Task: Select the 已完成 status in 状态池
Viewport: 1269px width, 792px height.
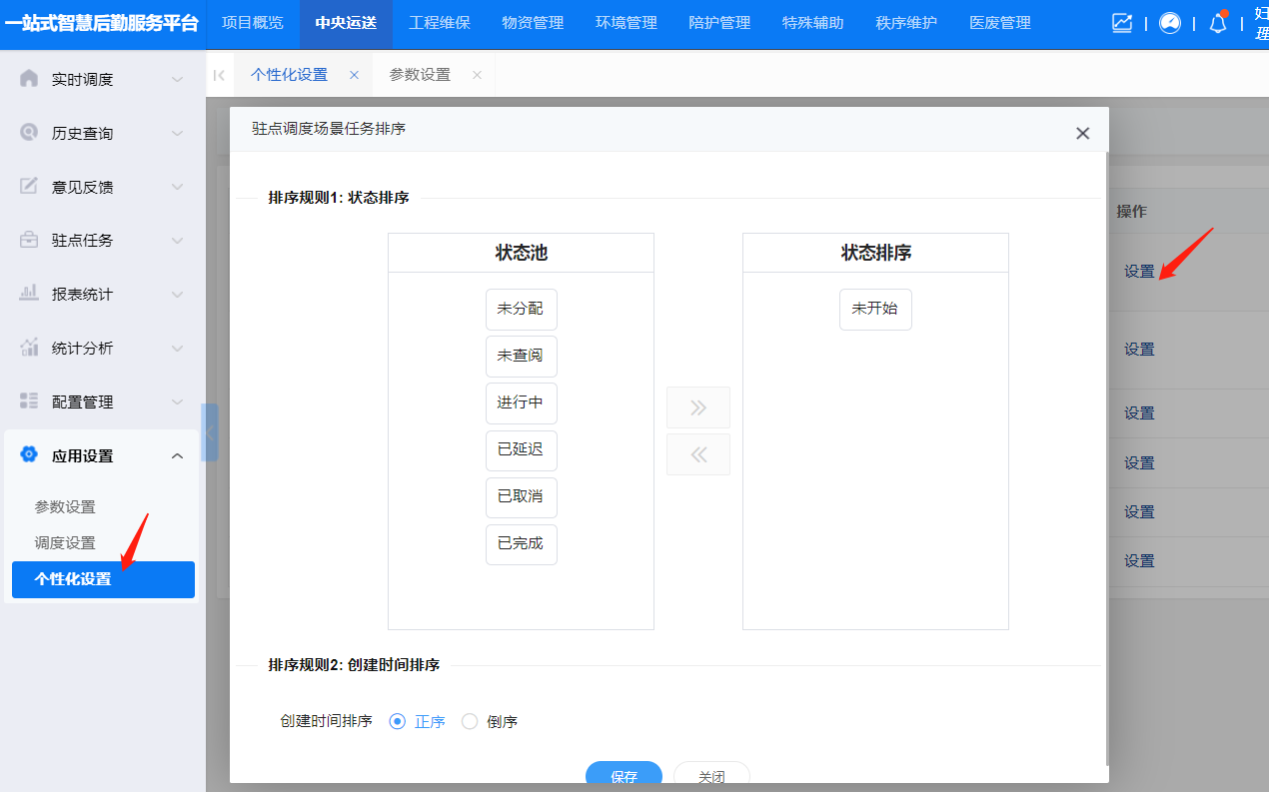Action: pyautogui.click(x=521, y=543)
